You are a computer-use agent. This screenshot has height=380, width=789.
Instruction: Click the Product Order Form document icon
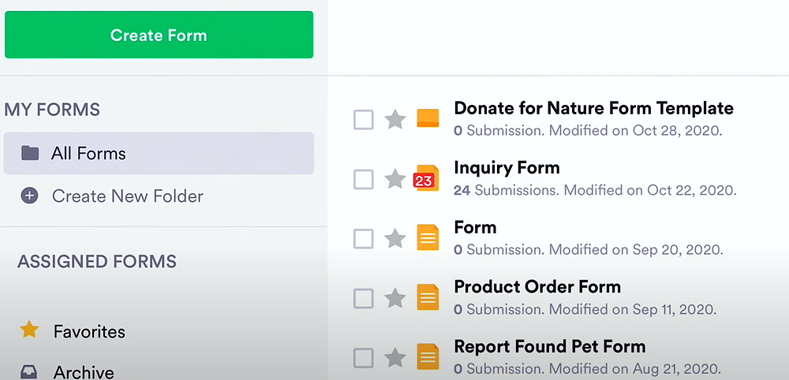(428, 297)
